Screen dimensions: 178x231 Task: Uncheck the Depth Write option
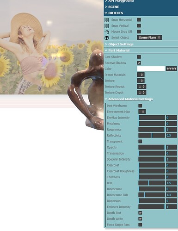pos(140,219)
